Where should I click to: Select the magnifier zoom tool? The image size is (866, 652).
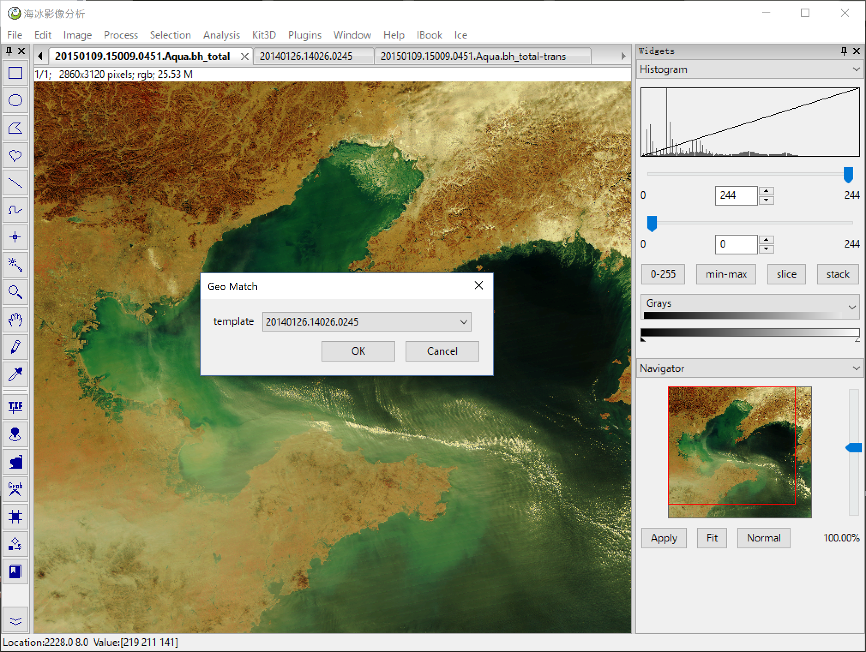15,292
